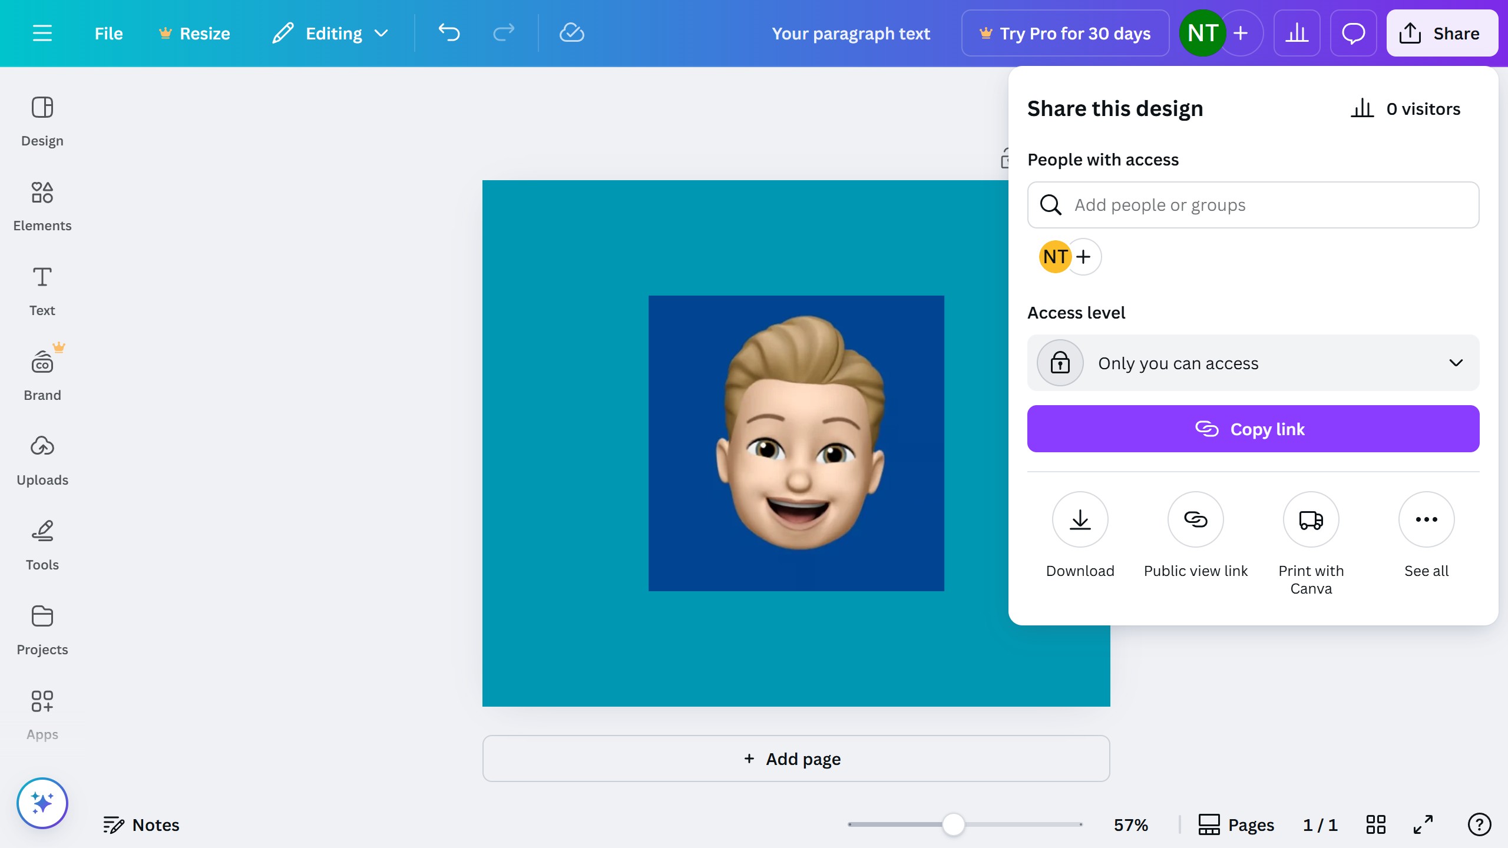The width and height of the screenshot is (1508, 848).
Task: Open grid view of pages
Action: [x=1375, y=824]
